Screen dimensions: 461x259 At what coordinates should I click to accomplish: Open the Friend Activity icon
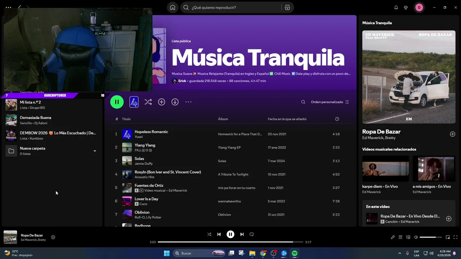click(x=406, y=8)
